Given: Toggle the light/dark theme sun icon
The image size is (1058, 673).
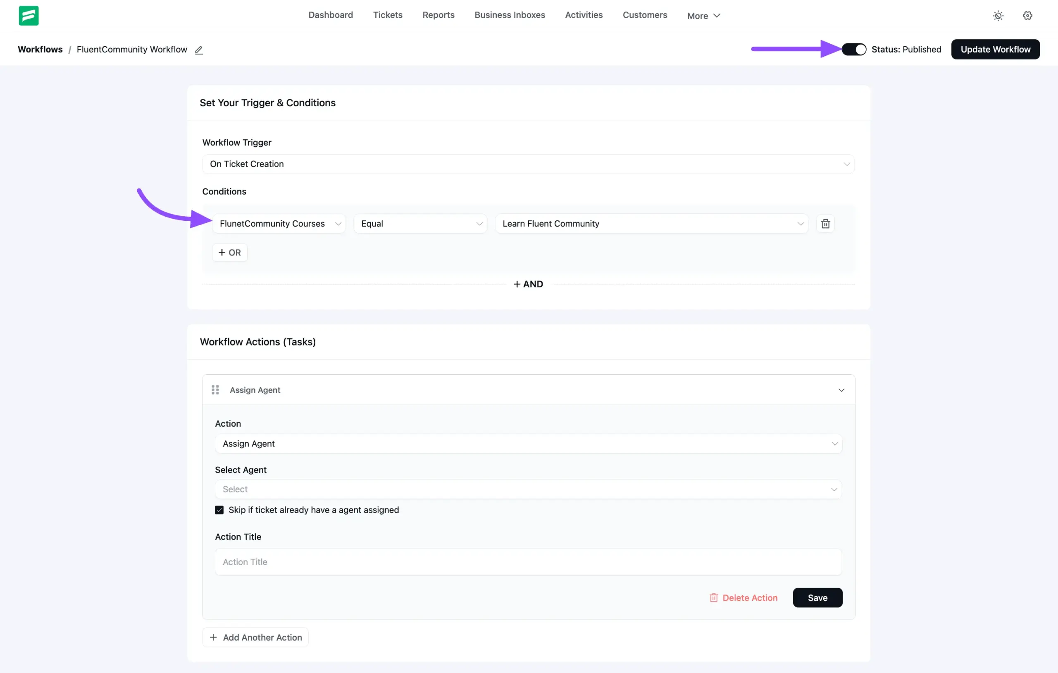Looking at the screenshot, I should (x=998, y=15).
